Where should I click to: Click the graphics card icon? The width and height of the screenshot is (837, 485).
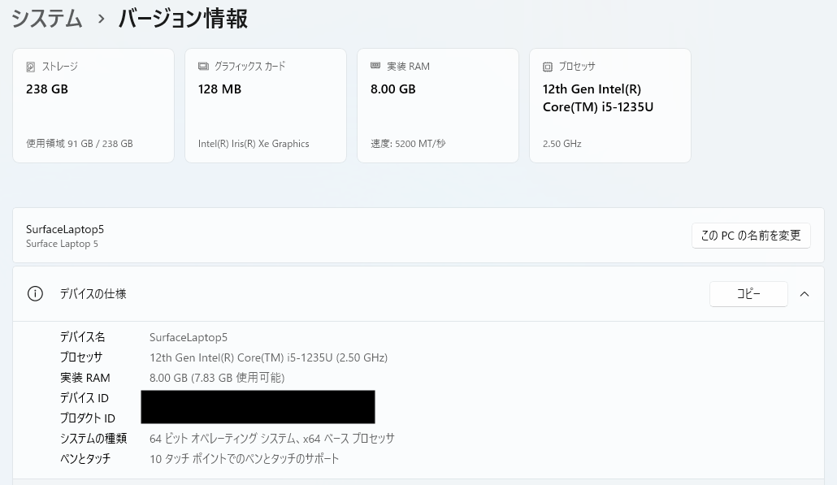point(203,67)
